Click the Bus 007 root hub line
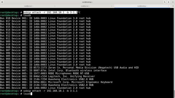Image resolution: width=175 pixels, height=98 pixels. (x=45, y=50)
